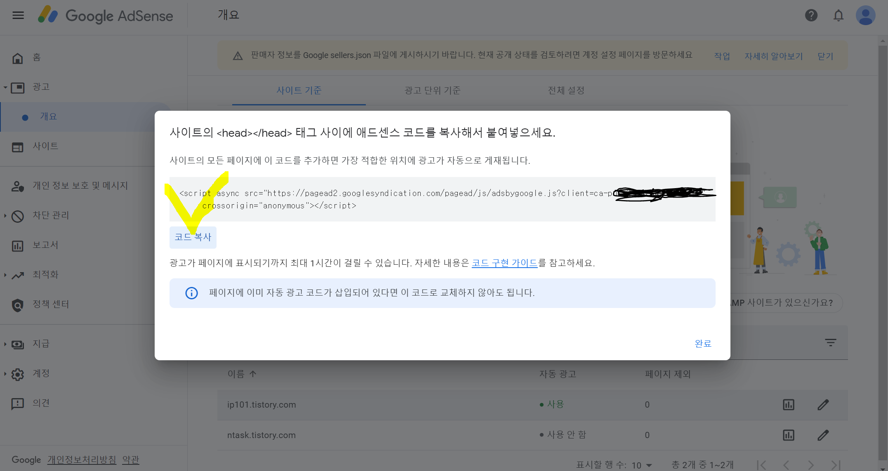This screenshot has height=471, width=888.
Task: Expand the 지급 sidebar section arrow
Action: click(x=5, y=344)
